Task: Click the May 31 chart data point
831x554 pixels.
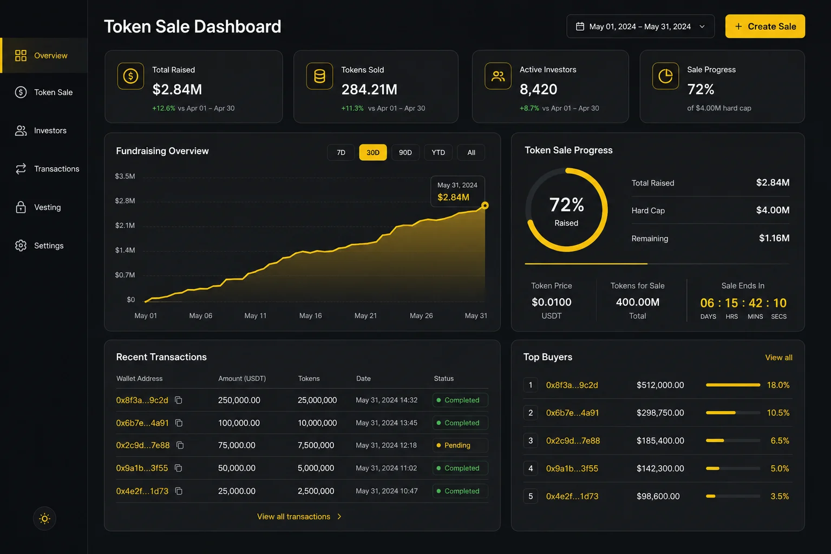Action: tap(485, 206)
